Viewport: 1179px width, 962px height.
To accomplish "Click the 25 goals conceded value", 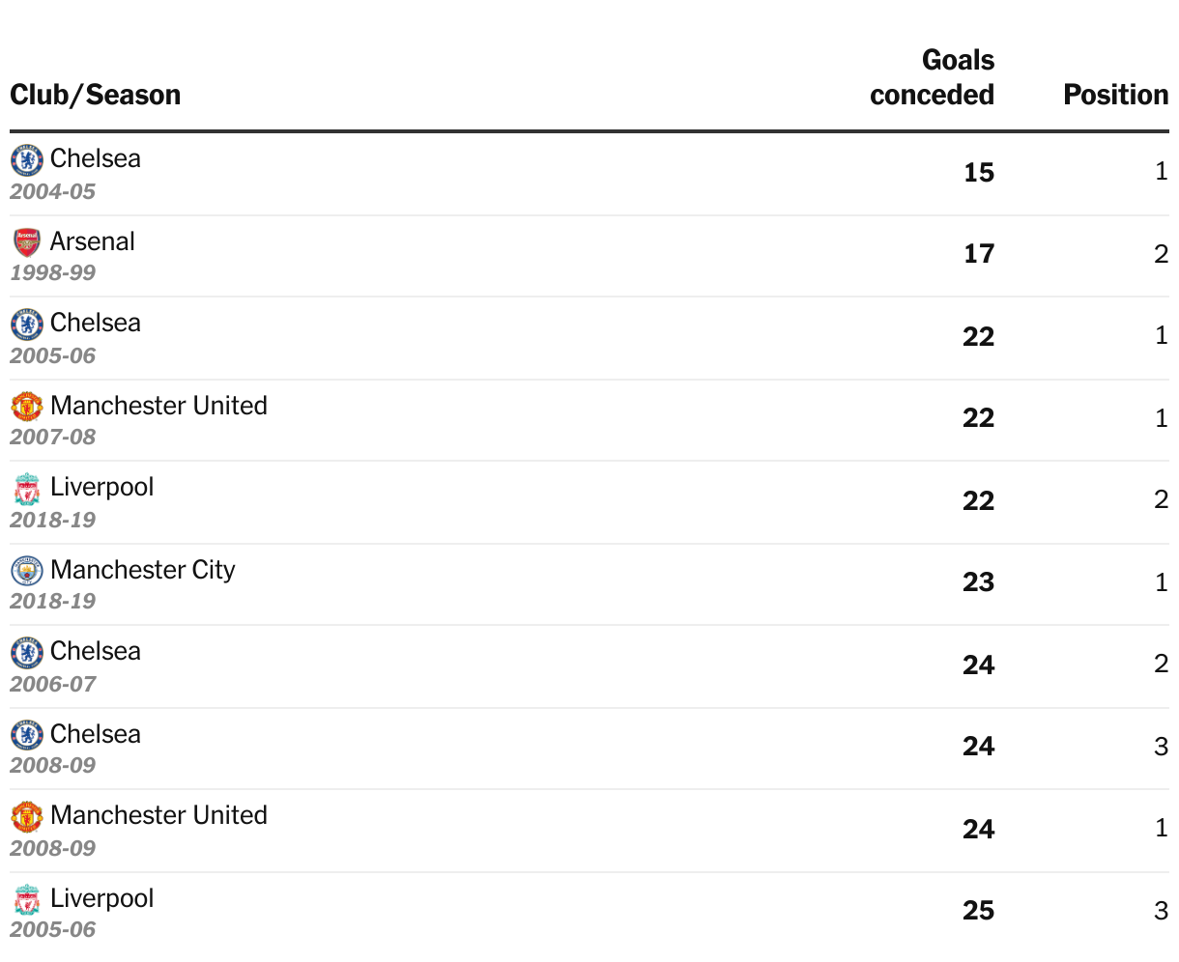I will click(x=978, y=911).
